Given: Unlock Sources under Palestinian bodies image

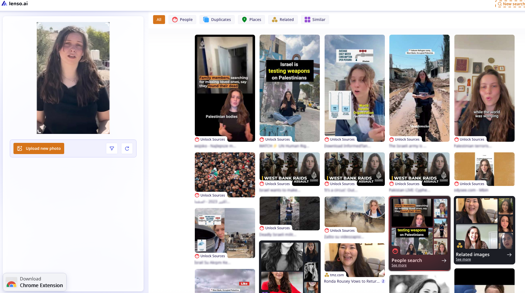Looking at the screenshot, I should (x=210, y=140).
